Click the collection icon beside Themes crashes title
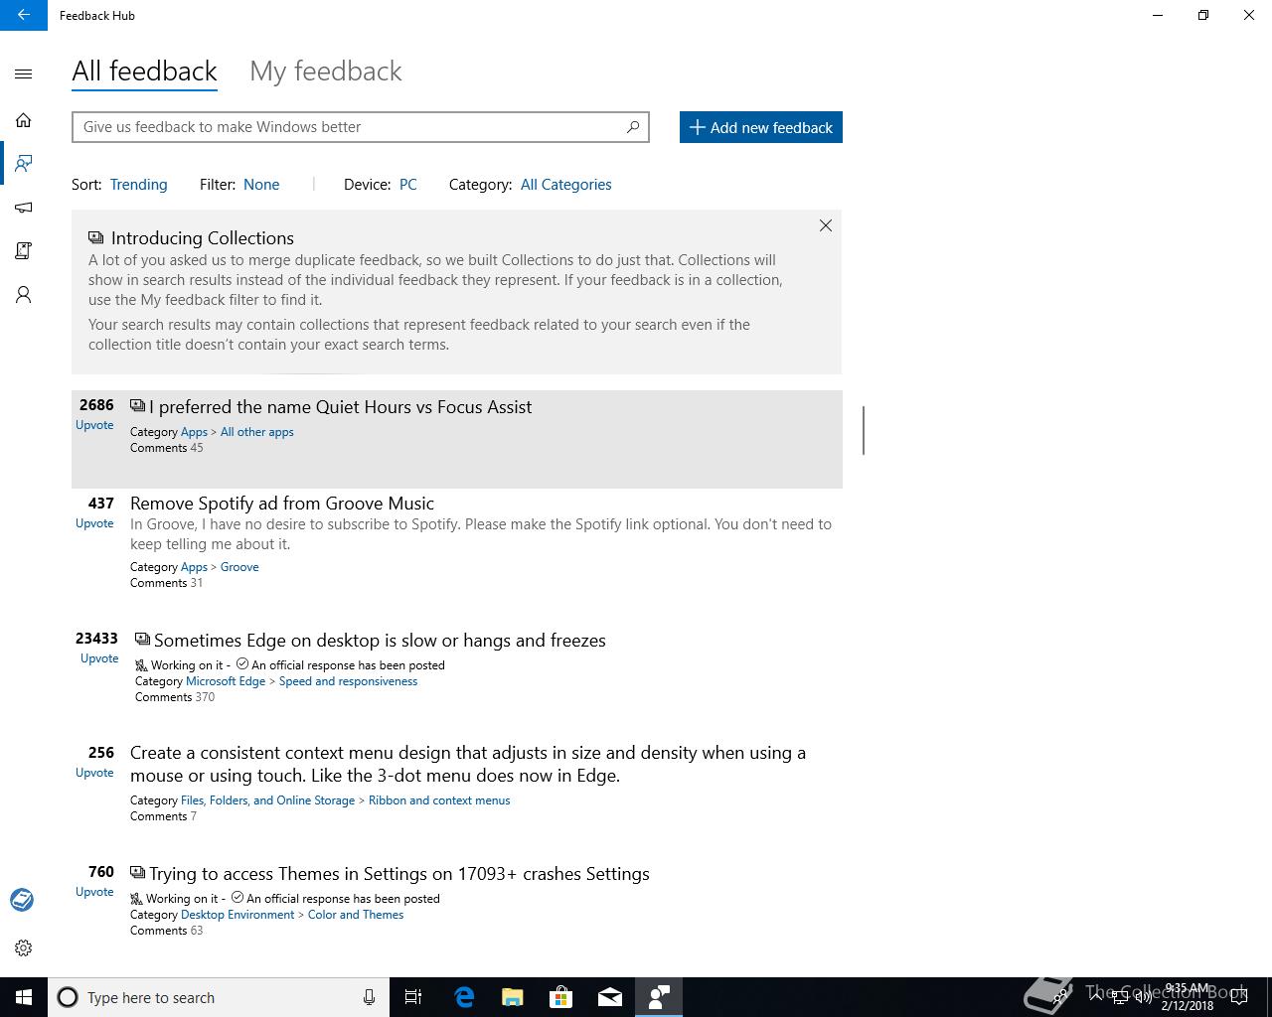 click(138, 873)
